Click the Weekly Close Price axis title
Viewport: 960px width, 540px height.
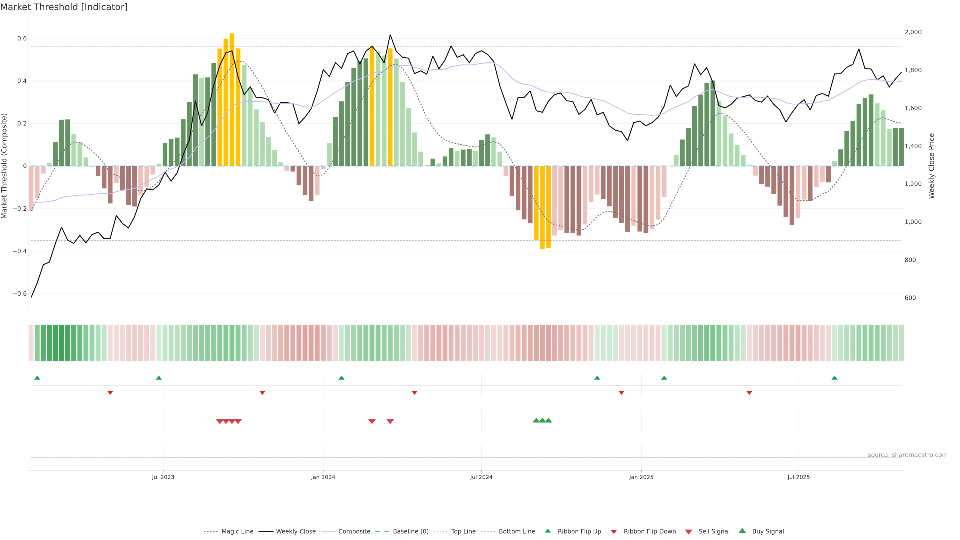pos(932,166)
